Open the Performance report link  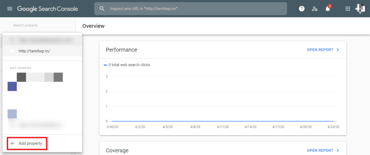tap(320, 50)
